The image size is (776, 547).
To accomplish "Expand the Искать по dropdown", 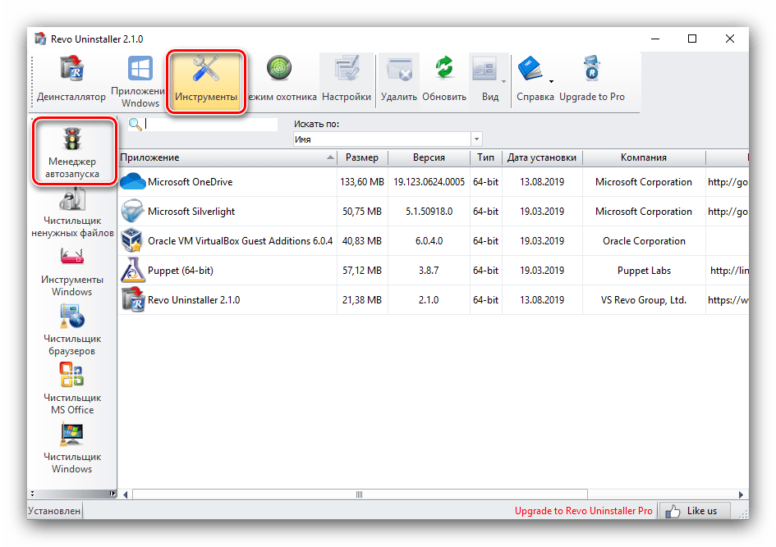I will click(476, 139).
